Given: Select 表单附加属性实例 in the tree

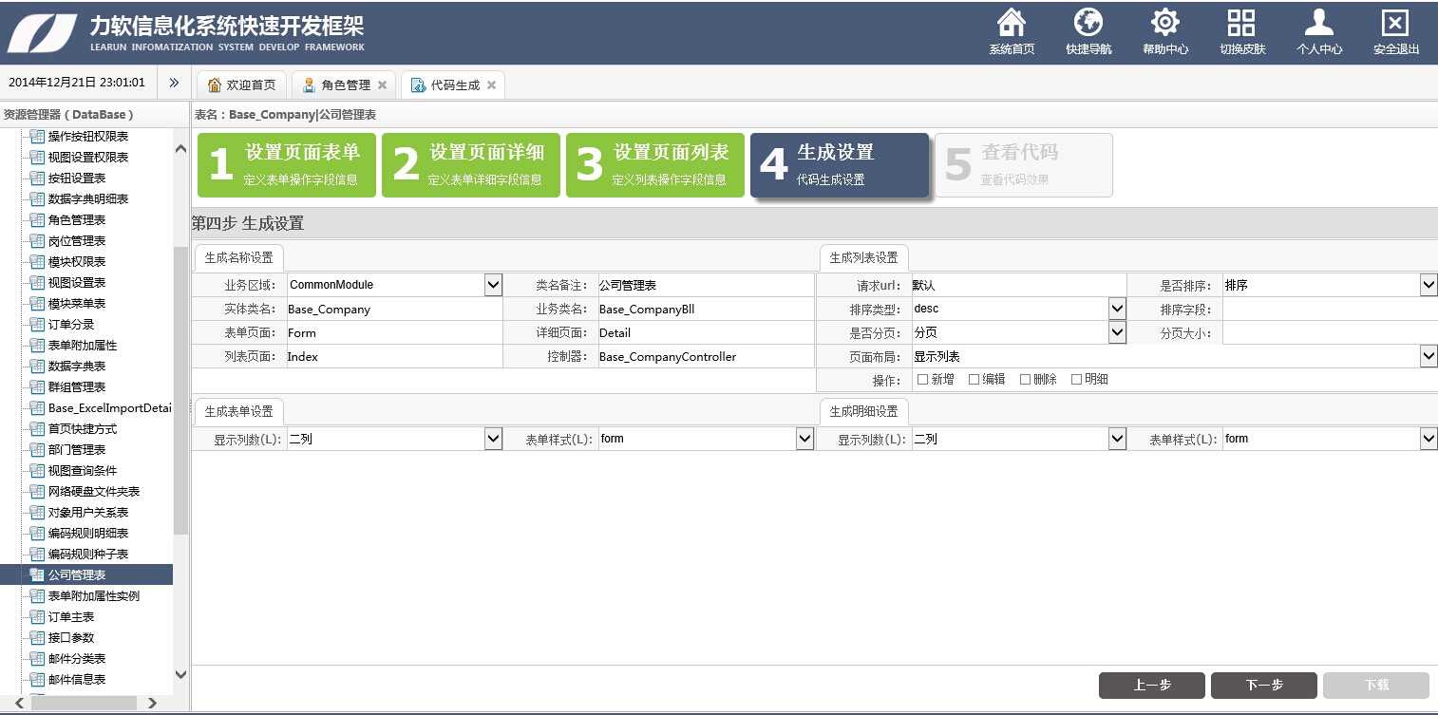Looking at the screenshot, I should coord(94,596).
